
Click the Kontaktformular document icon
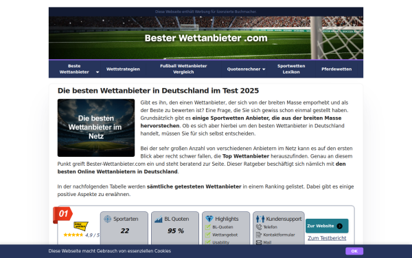259,235
